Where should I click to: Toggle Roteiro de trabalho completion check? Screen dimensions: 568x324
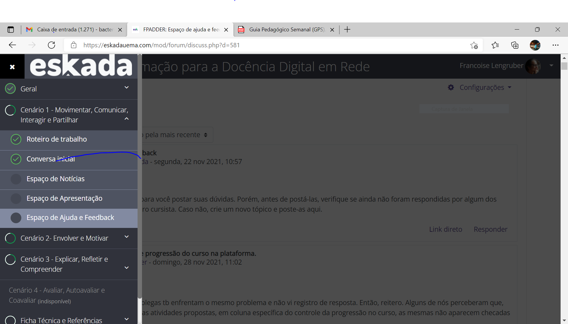(16, 139)
